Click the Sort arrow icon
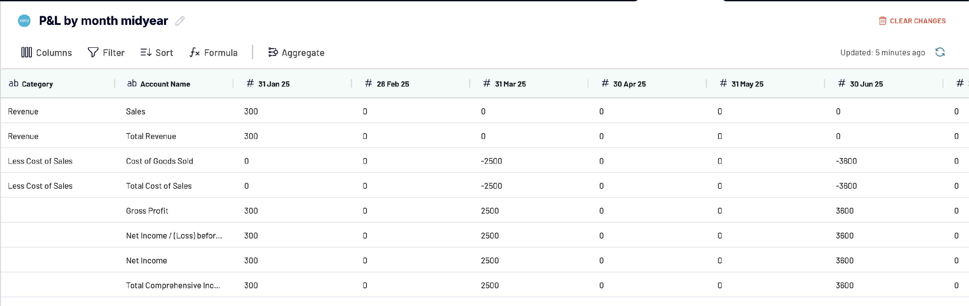 coord(146,52)
